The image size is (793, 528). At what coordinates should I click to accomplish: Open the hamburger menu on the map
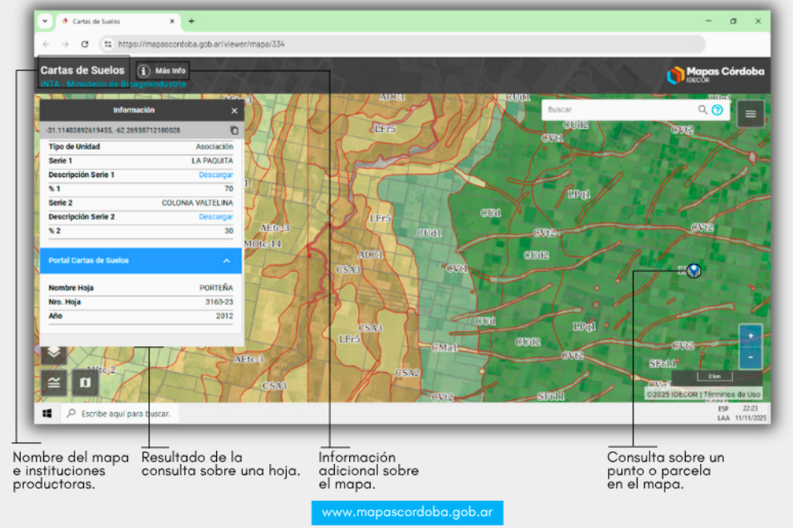(x=751, y=114)
